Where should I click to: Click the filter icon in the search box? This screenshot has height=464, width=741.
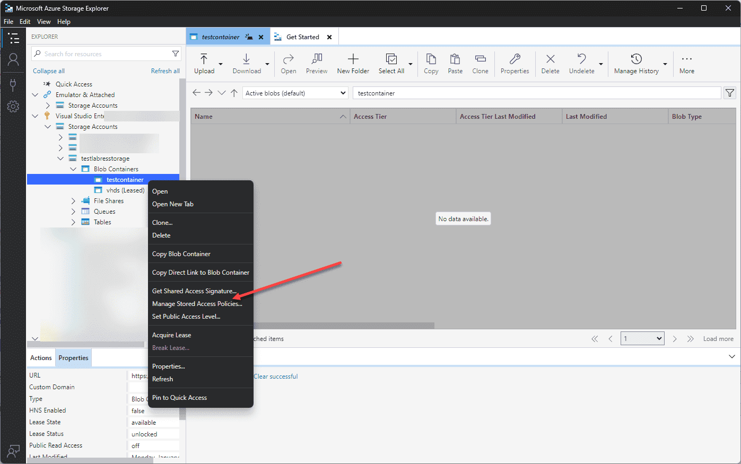[176, 54]
